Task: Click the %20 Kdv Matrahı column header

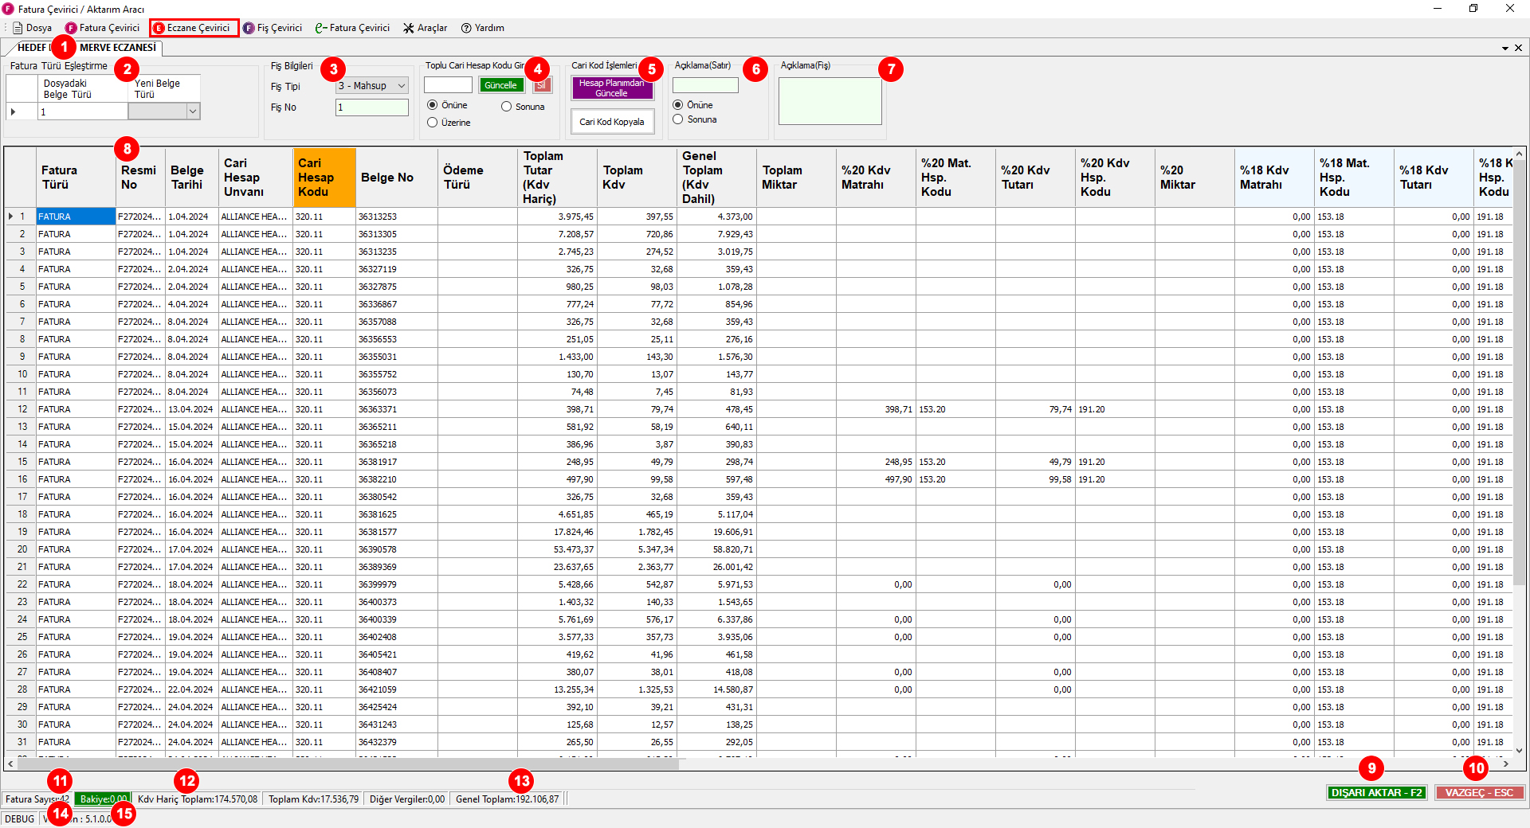Action: pyautogui.click(x=876, y=178)
